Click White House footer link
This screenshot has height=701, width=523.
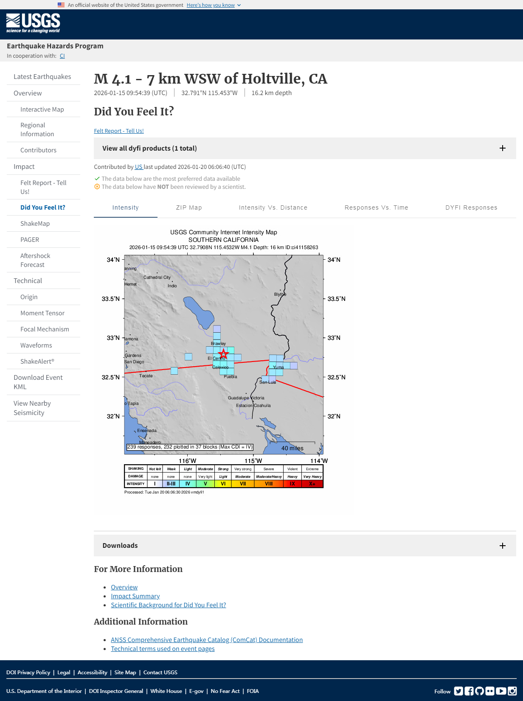click(166, 691)
